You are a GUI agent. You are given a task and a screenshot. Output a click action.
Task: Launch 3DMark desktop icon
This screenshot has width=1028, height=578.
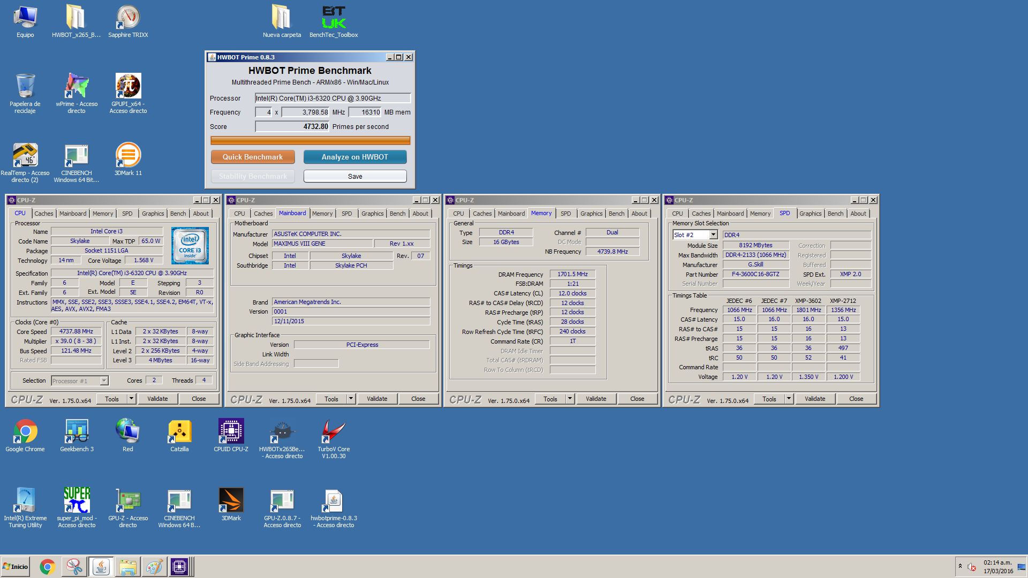231,504
